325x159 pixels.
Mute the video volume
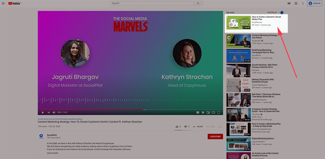click(x=54, y=112)
